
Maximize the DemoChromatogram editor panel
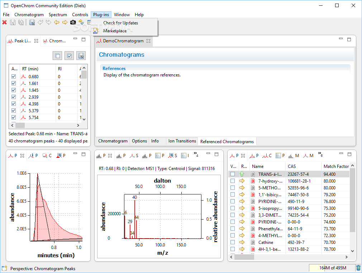point(349,39)
